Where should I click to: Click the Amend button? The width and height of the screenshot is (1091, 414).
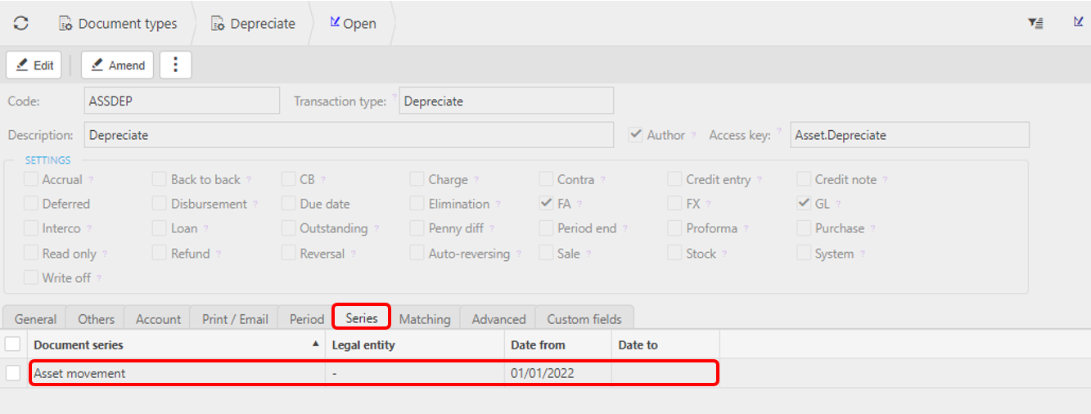pyautogui.click(x=118, y=65)
